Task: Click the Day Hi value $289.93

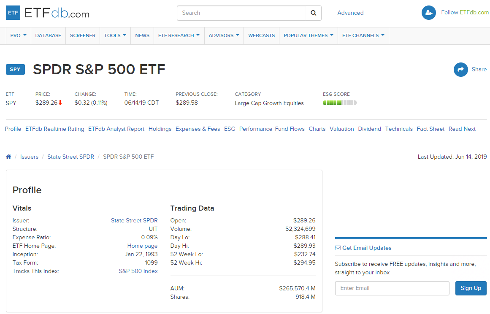Action: click(x=304, y=246)
